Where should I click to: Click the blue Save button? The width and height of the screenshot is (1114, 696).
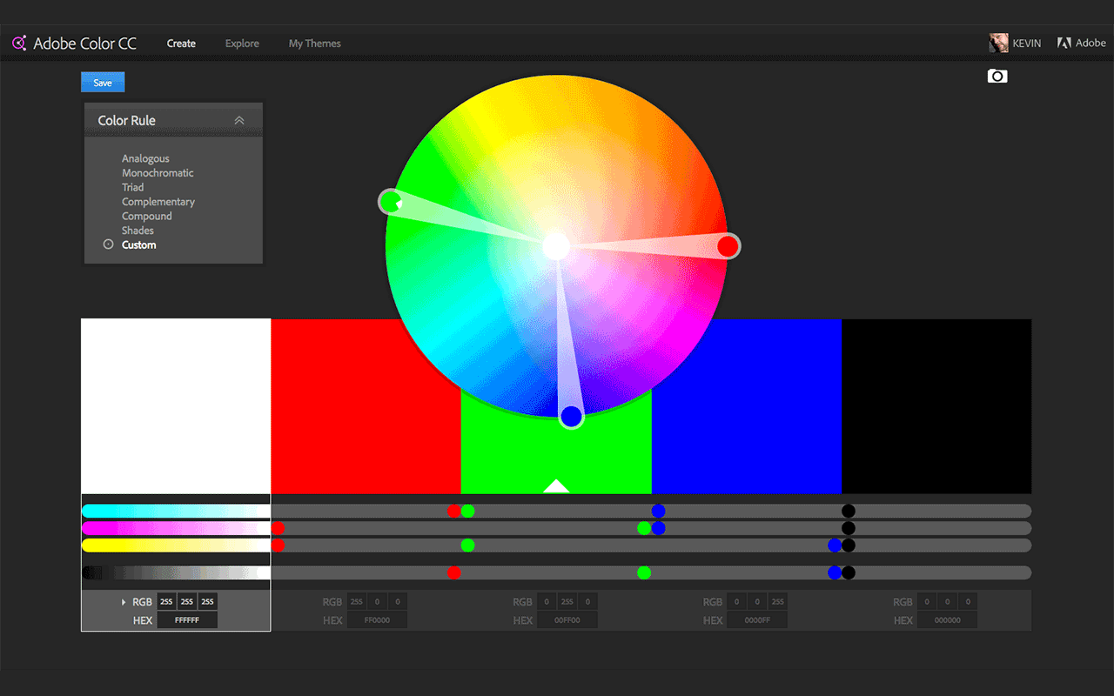(x=103, y=83)
